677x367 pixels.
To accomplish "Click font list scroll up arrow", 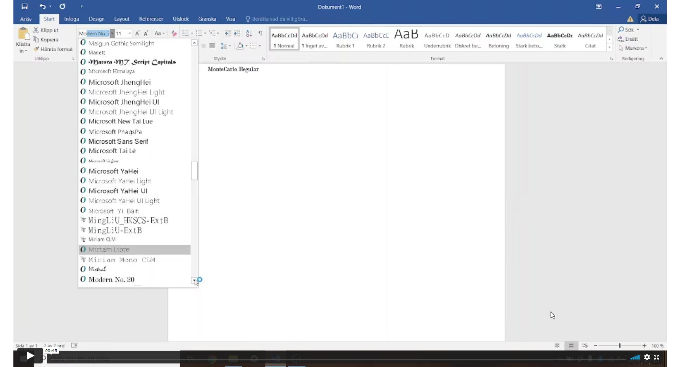I will pyautogui.click(x=194, y=43).
